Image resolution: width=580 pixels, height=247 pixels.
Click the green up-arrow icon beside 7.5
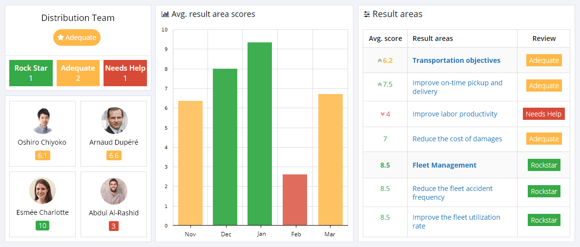(379, 84)
